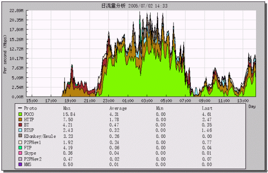Select the gray EDonkey/Emule legend swatch
Image resolution: width=268 pixels, height=173 pixels.
click(x=20, y=136)
